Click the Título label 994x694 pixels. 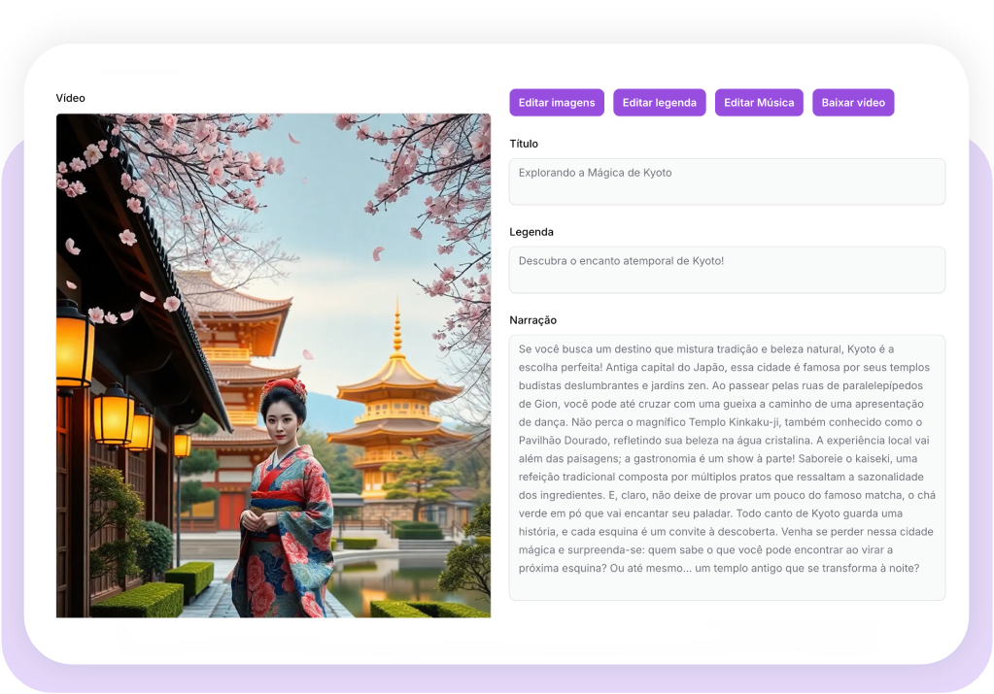(524, 144)
